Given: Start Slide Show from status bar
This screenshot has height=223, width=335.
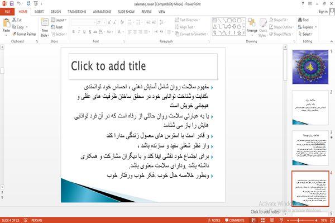Looking at the screenshot, I should [x=281, y=220].
